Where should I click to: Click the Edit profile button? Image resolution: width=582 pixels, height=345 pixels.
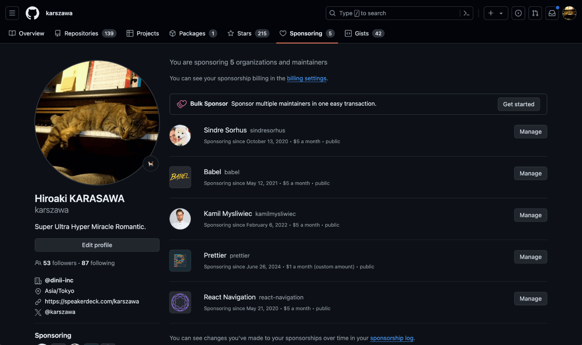coord(97,245)
